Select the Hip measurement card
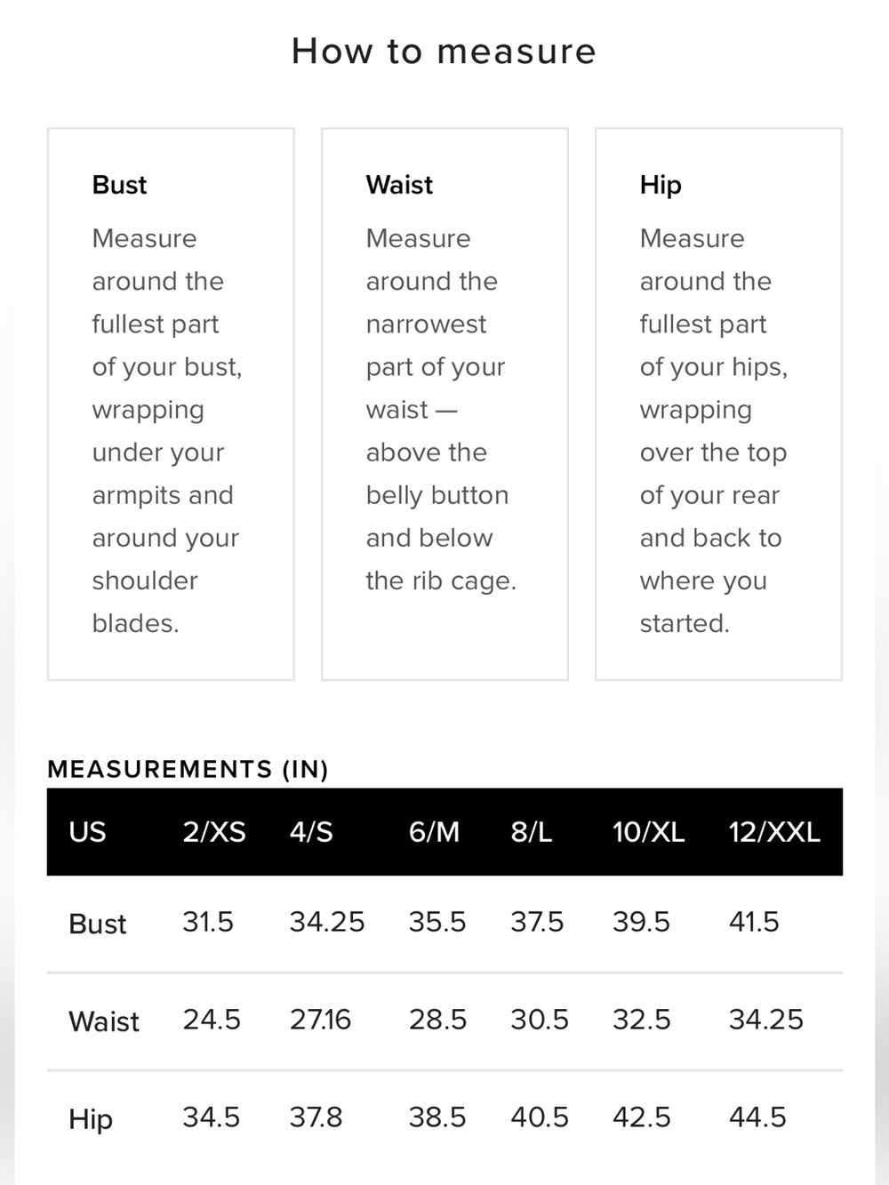The width and height of the screenshot is (889, 1185). tap(718, 404)
